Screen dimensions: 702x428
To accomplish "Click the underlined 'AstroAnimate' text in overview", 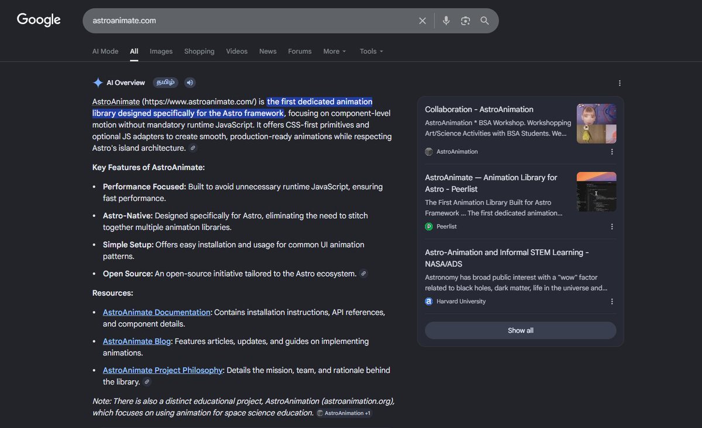I will point(116,102).
